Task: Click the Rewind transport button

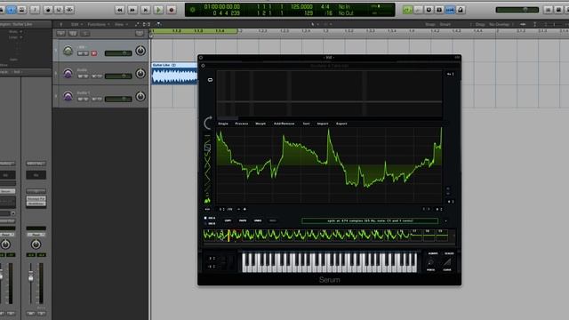Action: [x=119, y=10]
